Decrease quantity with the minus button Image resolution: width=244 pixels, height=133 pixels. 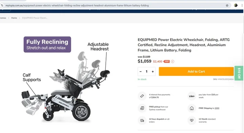pyautogui.click(x=141, y=72)
